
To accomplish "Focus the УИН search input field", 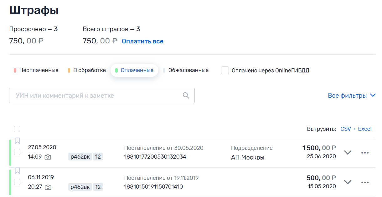I will 94,96.
